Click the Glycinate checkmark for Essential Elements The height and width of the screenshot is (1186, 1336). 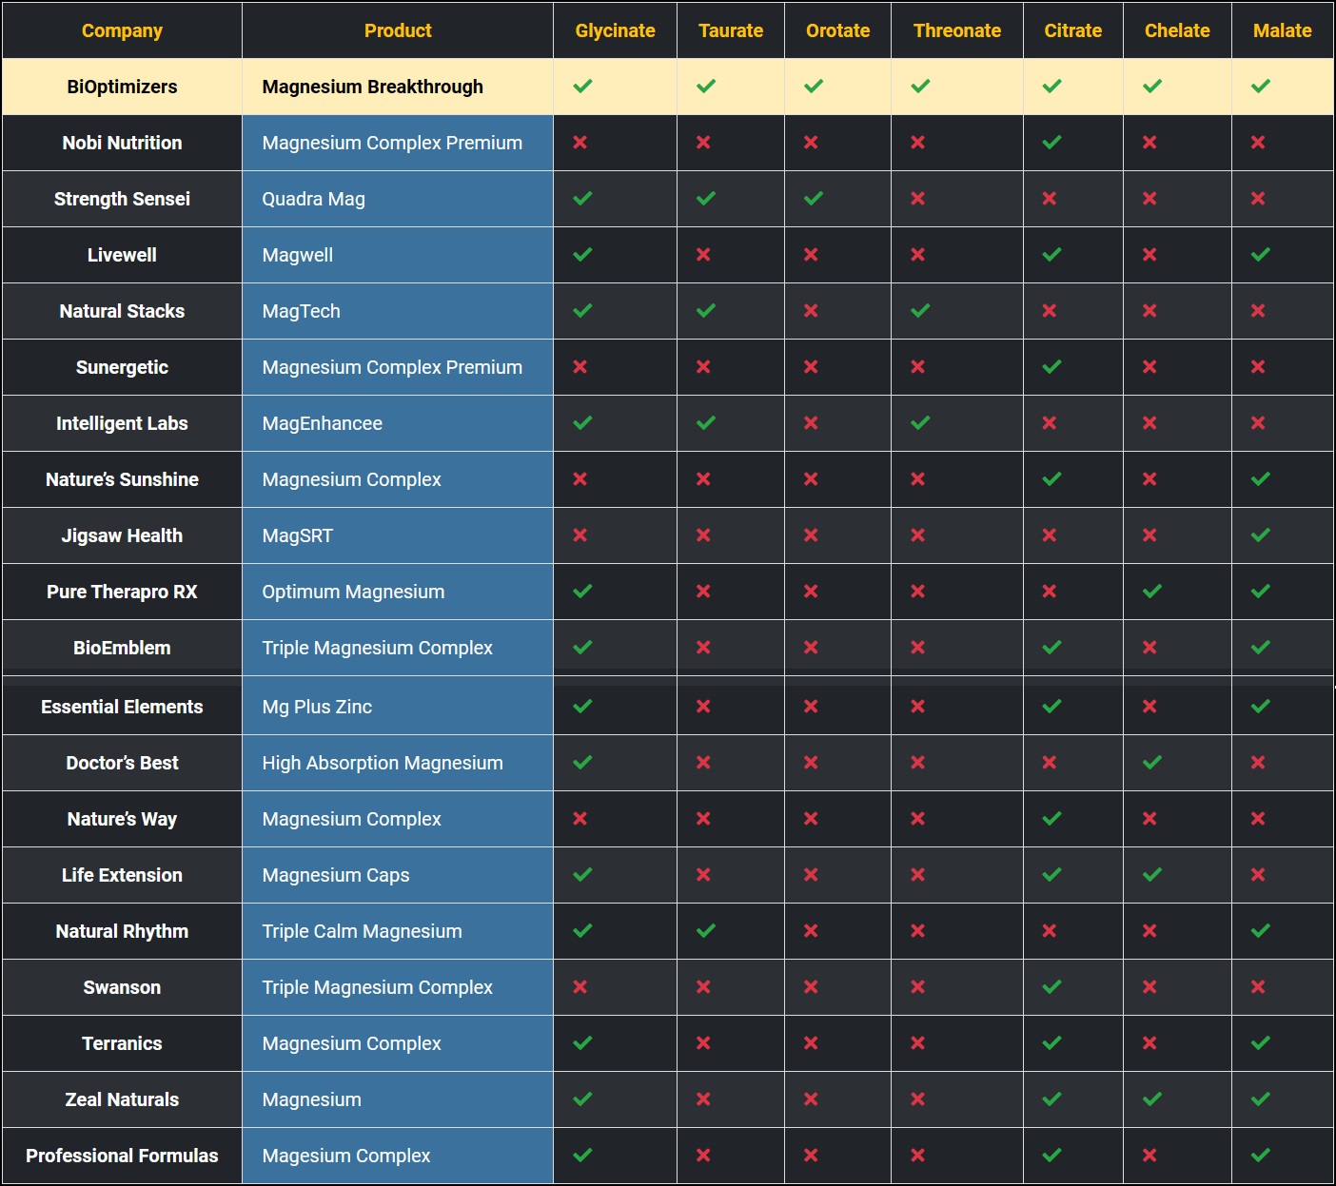582,707
